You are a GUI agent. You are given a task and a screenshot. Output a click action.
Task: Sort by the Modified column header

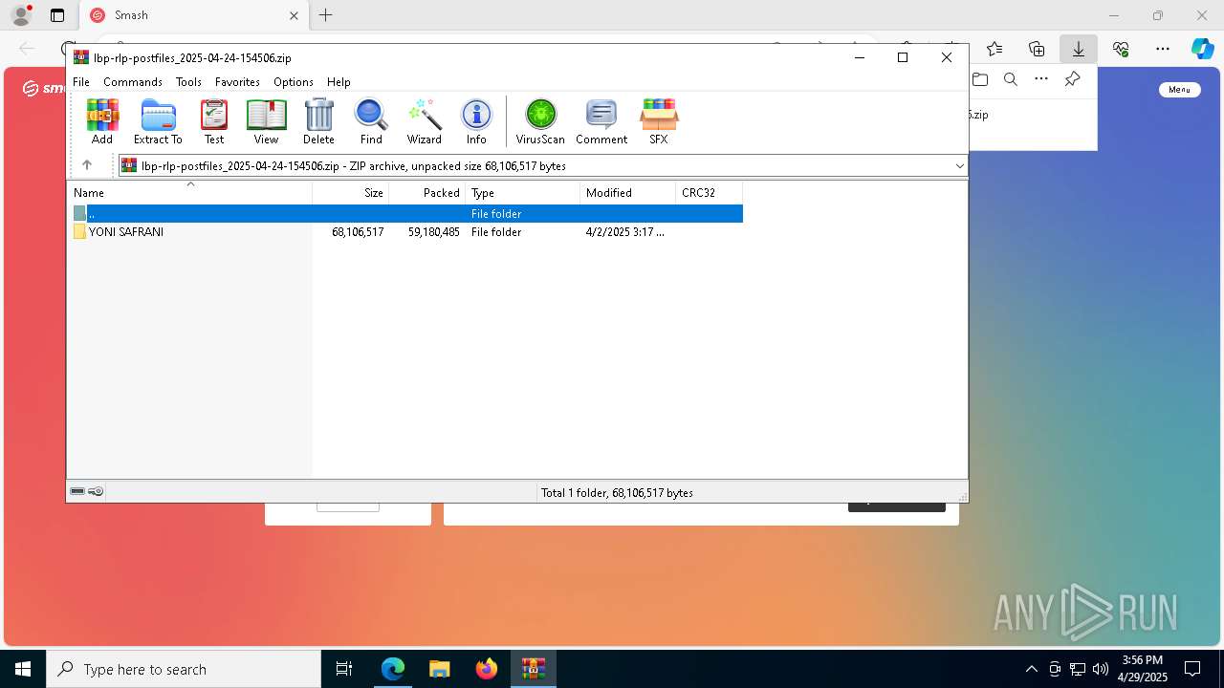628,192
